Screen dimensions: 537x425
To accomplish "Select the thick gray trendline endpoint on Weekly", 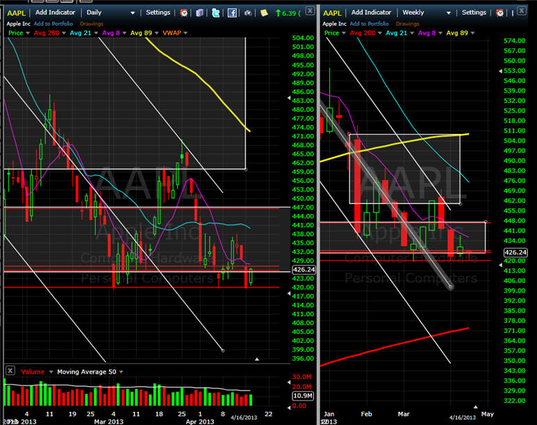I will click(x=451, y=287).
